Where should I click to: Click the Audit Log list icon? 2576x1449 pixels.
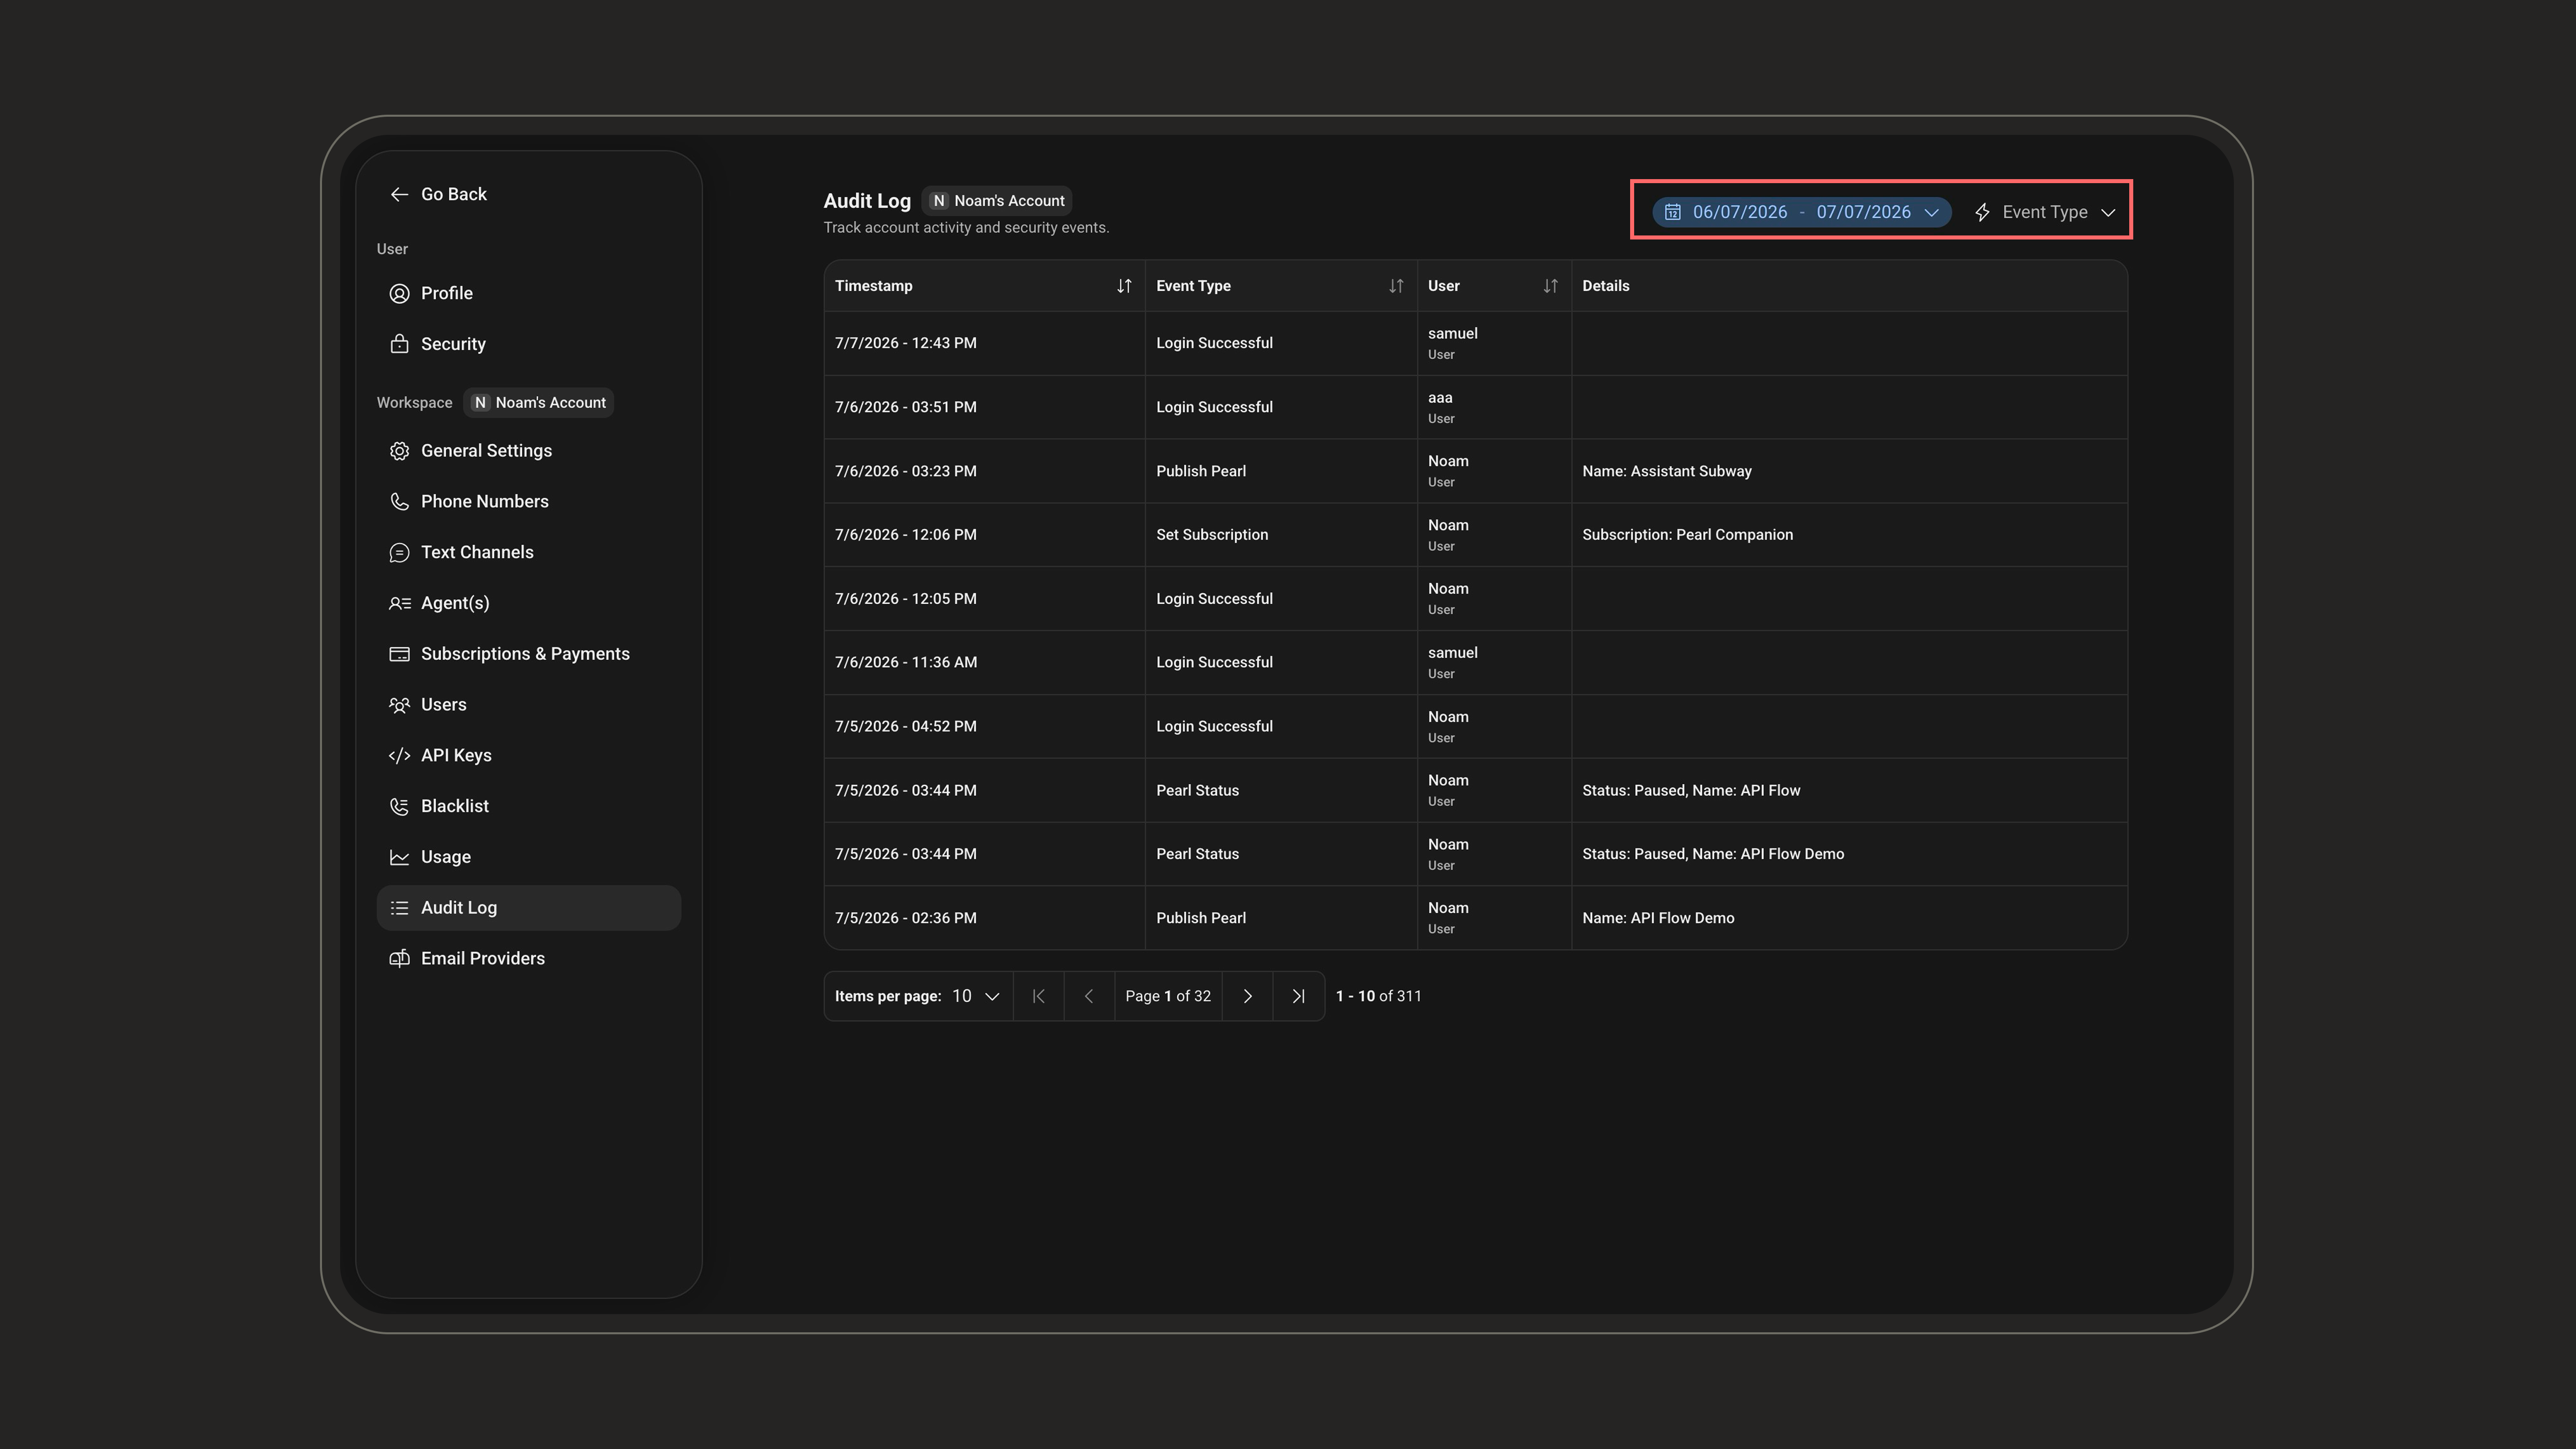(399, 908)
